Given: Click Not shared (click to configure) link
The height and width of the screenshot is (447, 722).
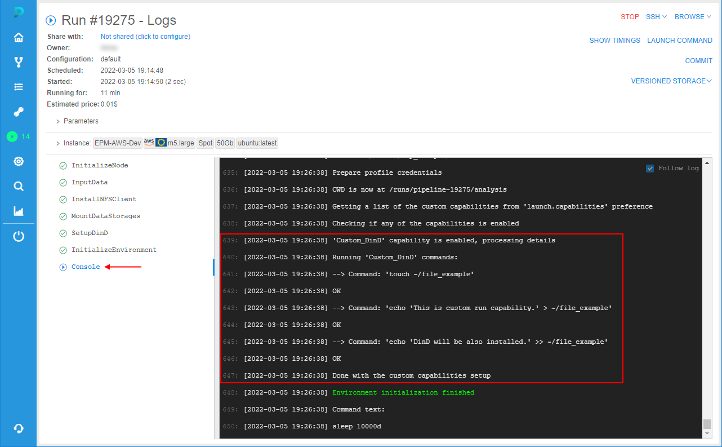Looking at the screenshot, I should click(x=145, y=37).
